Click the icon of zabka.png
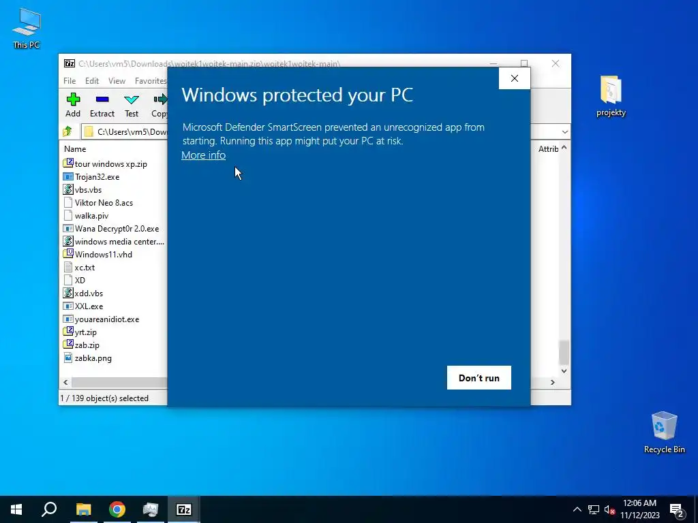698x523 pixels. [x=68, y=358]
